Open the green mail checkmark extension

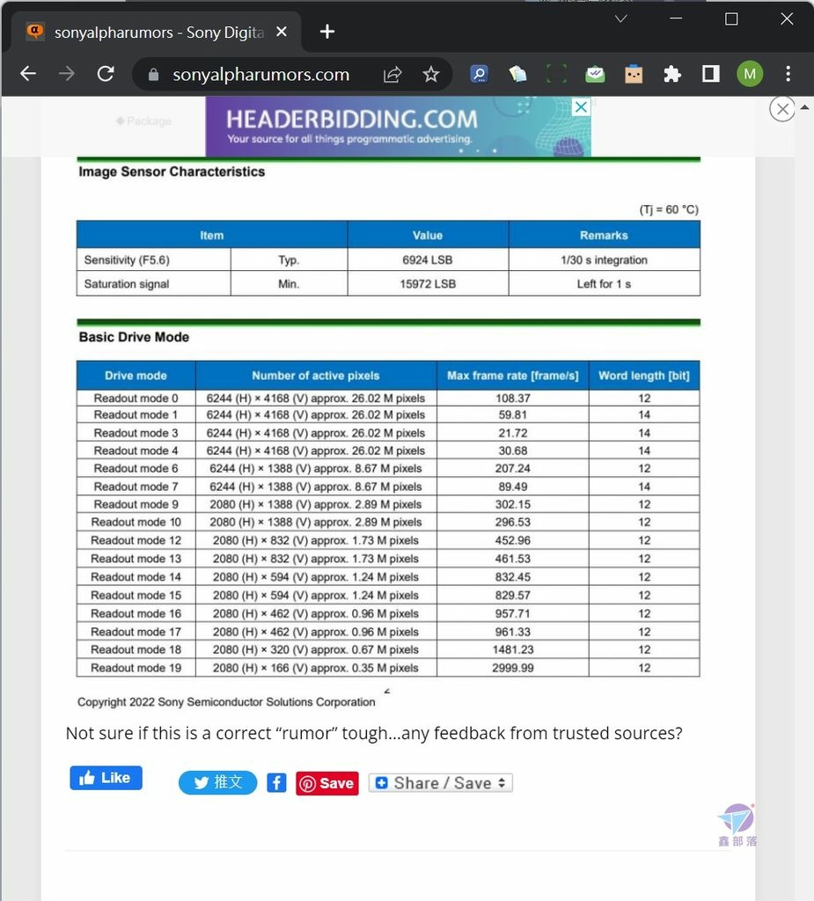595,74
